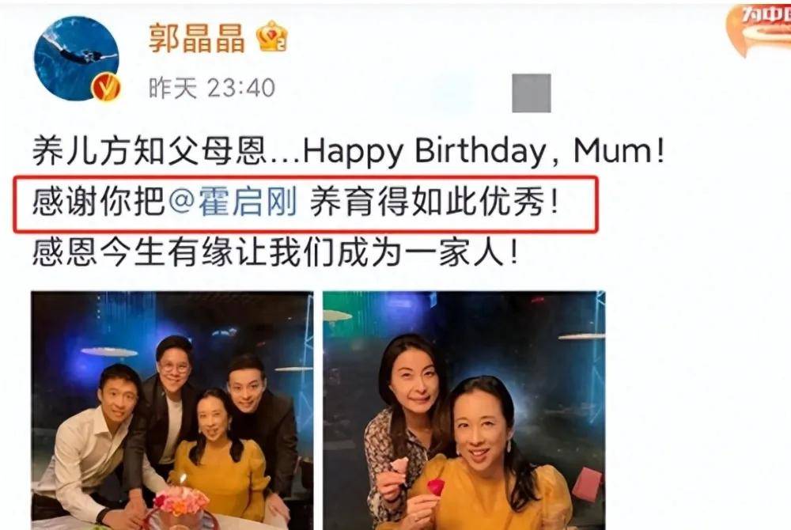Viewport: 791px width, 530px height.
Task: Click the Happy Birthday, Mum! text
Action: (484, 151)
